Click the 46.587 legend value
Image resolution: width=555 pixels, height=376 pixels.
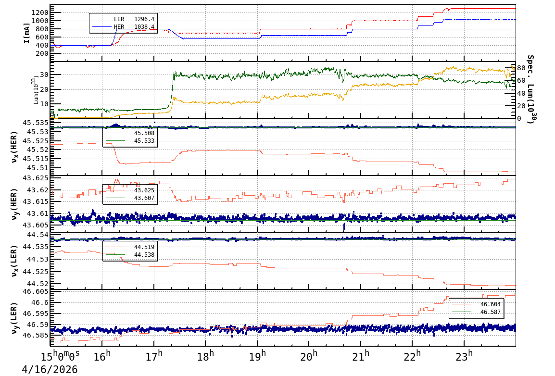tap(491, 312)
